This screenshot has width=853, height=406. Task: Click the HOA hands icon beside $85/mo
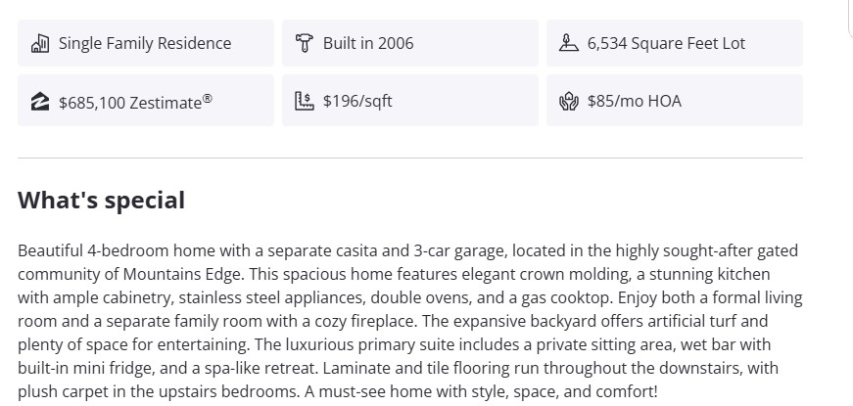tap(569, 101)
